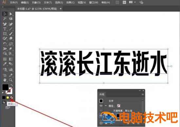Screen dimensions: 180x127
Task: Select the Zoom tool
Action: 11,80
